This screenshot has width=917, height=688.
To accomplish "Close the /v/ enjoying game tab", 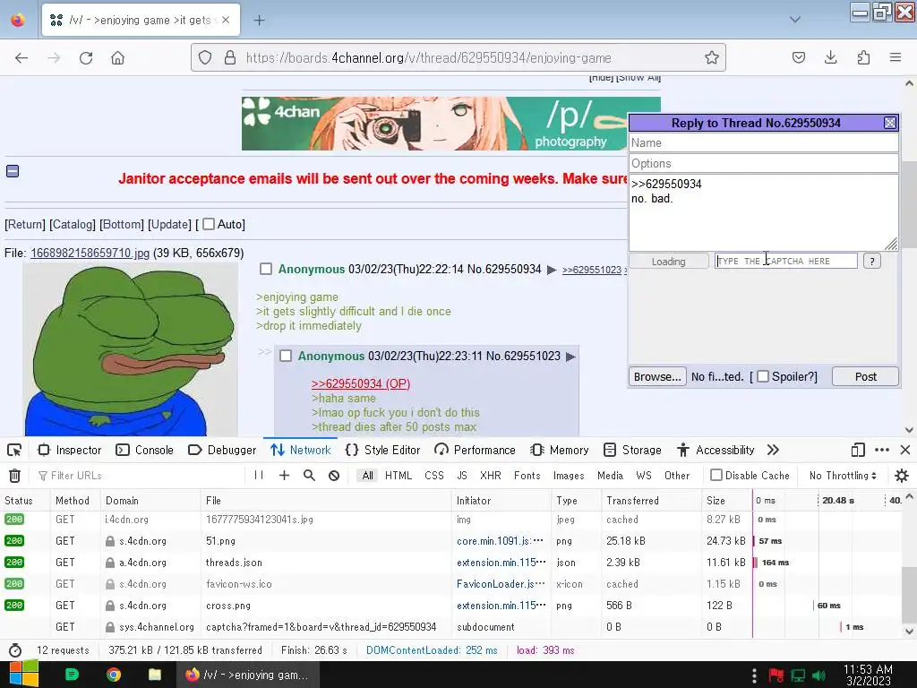I will [226, 20].
